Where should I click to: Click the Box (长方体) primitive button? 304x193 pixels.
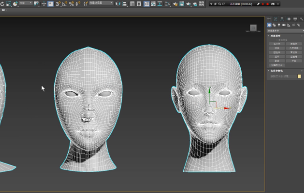pos(277,44)
